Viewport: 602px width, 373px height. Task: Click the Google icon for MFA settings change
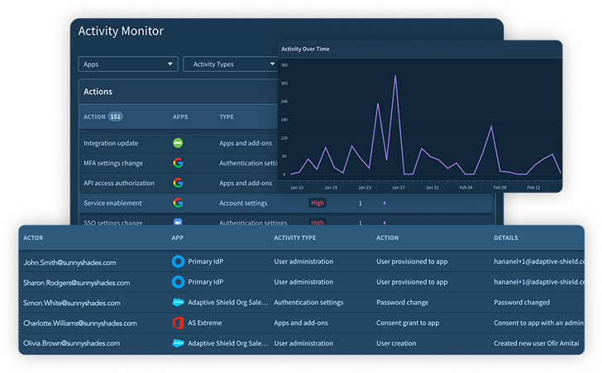point(177,163)
